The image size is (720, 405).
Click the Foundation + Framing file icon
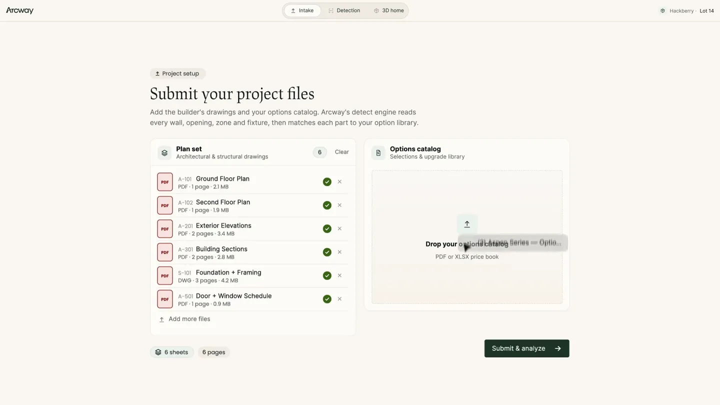point(165,275)
